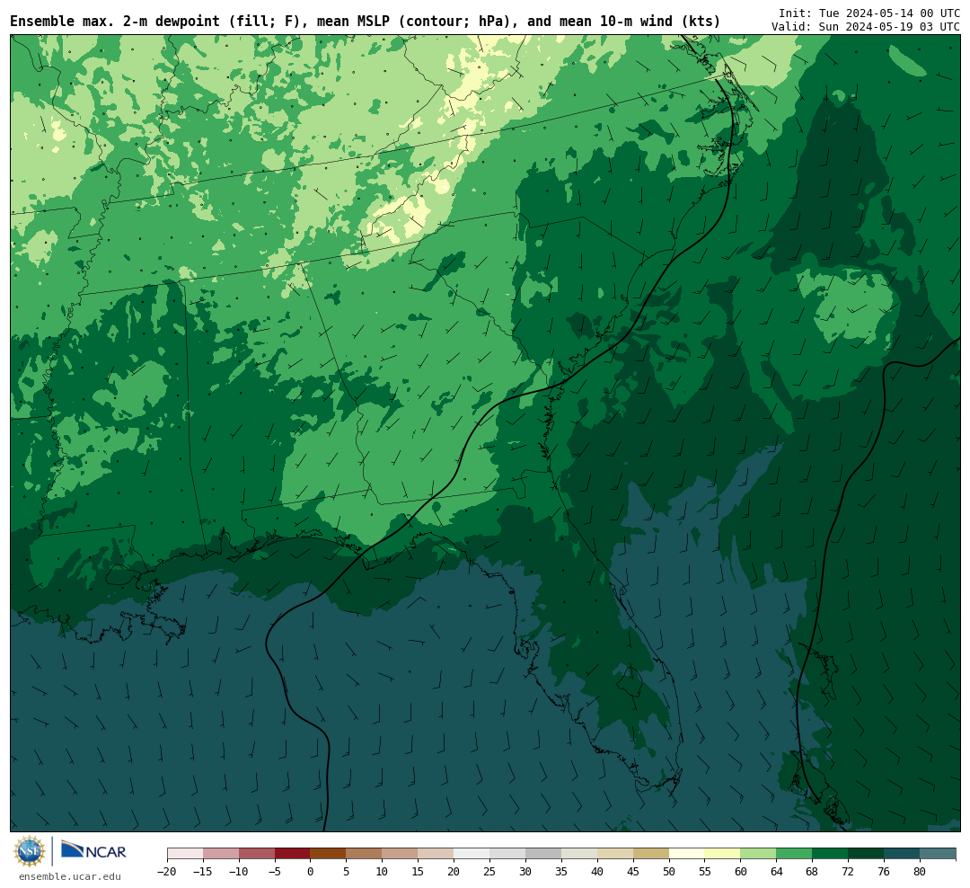Click the light green swatch between 60 and 64
Image resolution: width=970 pixels, height=888 pixels.
tap(759, 854)
